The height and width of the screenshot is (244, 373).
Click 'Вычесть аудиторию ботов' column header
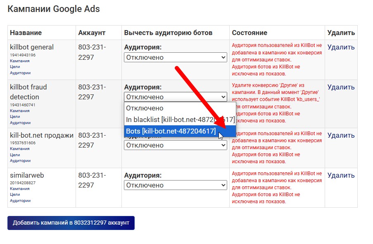pos(168,33)
